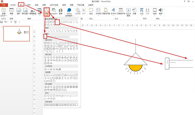Image resolution: width=195 pixels, height=115 pixels.
Task: Insert WordArt with the A icon
Action: tap(113, 11)
